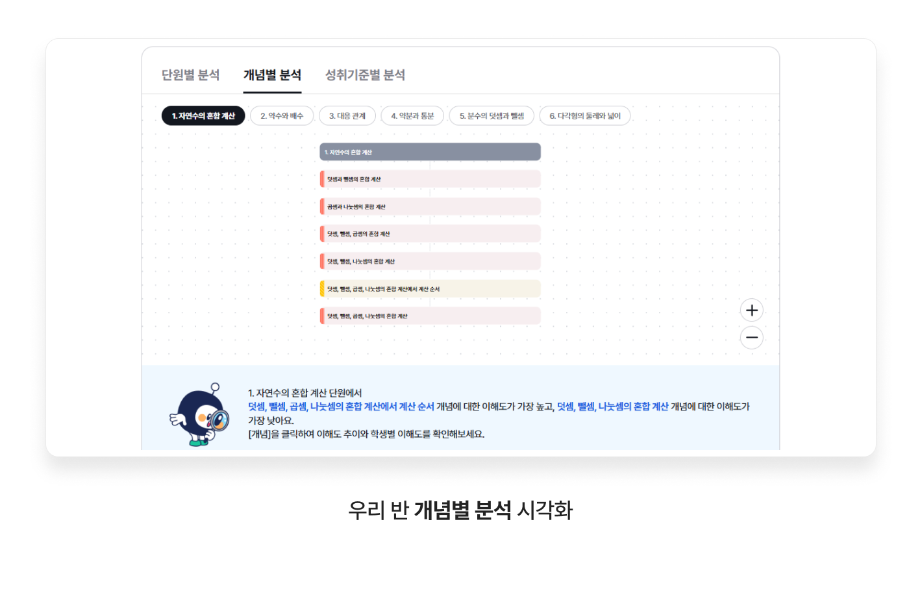Click the plus zoom-in button

tap(751, 311)
